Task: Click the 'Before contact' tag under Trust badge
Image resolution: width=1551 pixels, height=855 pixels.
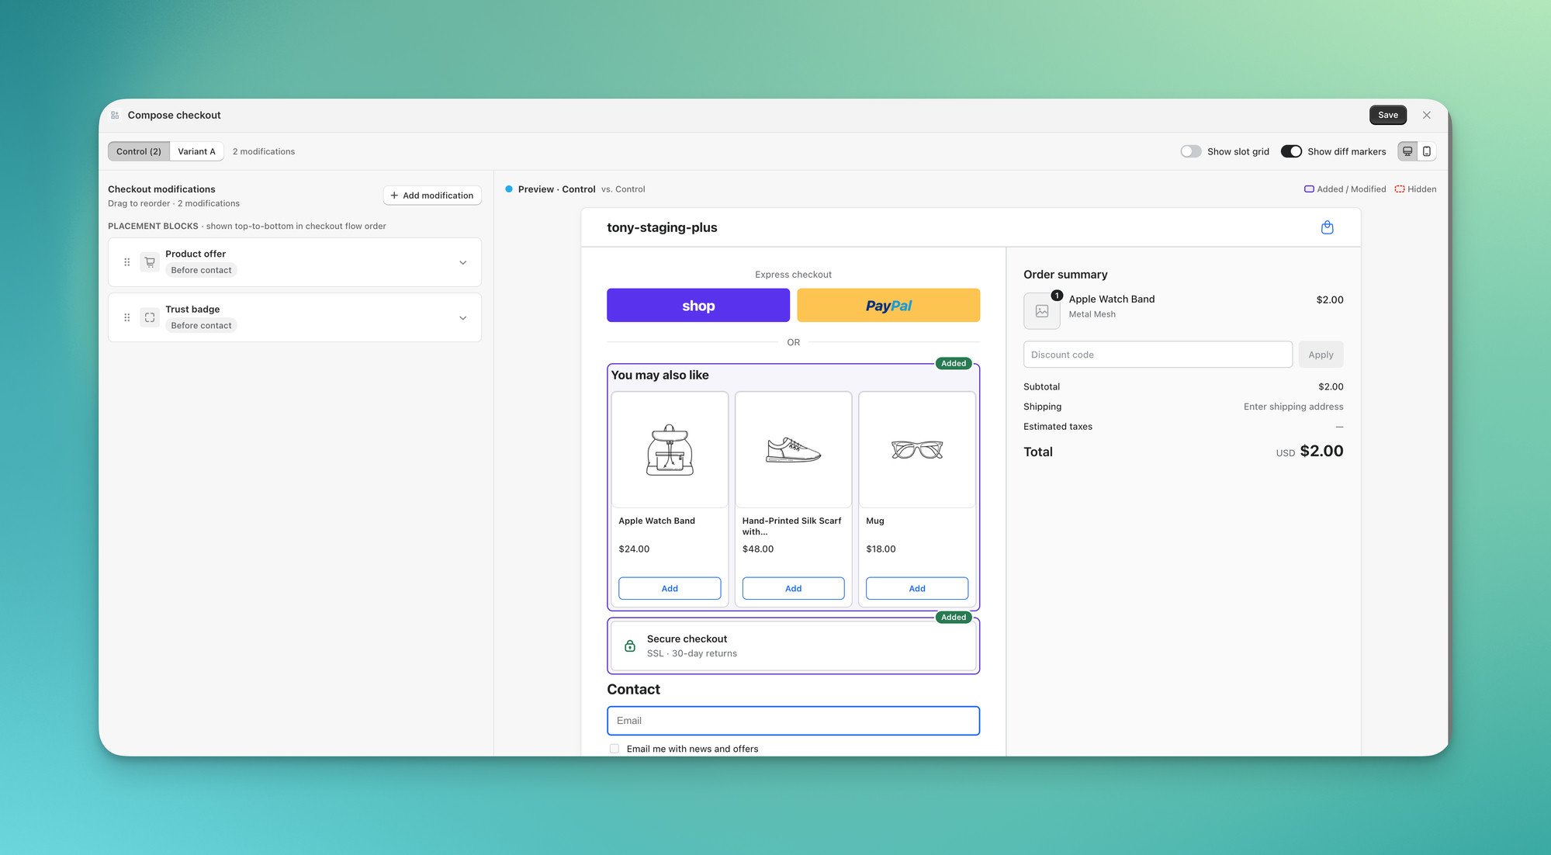Action: 201,325
